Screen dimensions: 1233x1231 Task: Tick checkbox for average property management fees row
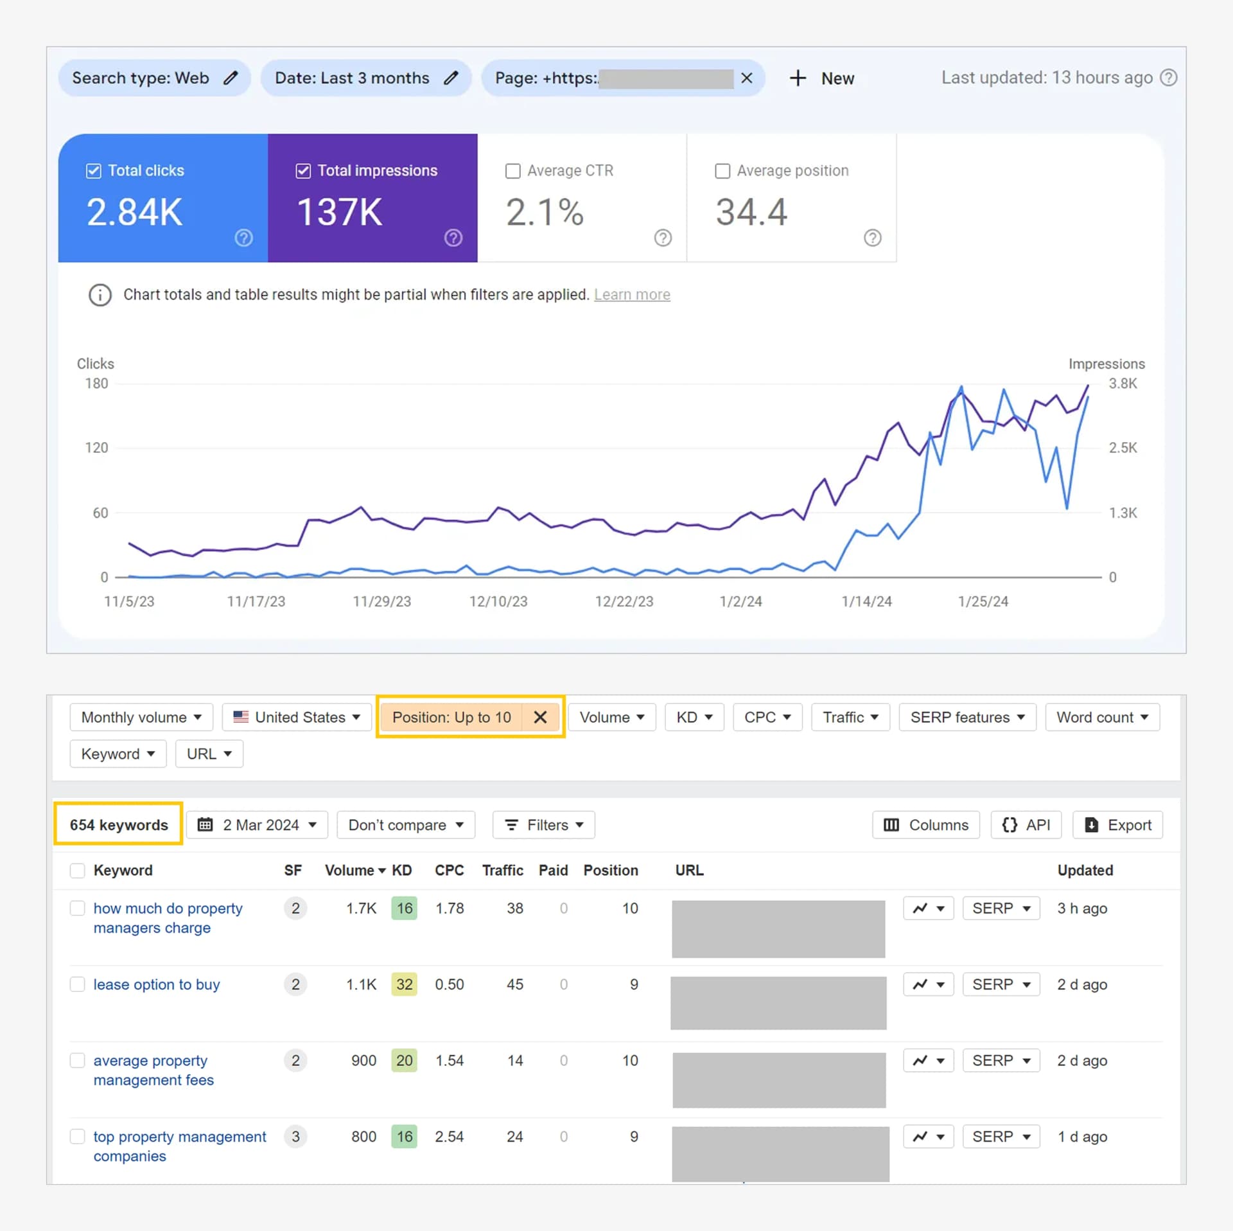coord(78,1060)
